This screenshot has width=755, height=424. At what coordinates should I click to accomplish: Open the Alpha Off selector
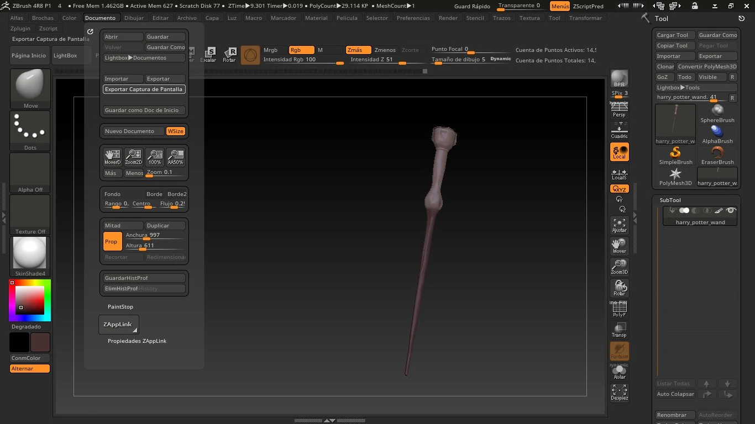point(30,173)
